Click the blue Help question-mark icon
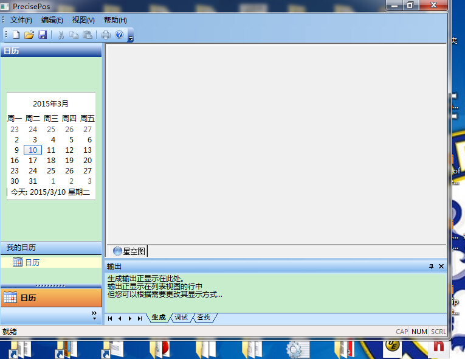The height and width of the screenshot is (359, 465). (x=119, y=35)
